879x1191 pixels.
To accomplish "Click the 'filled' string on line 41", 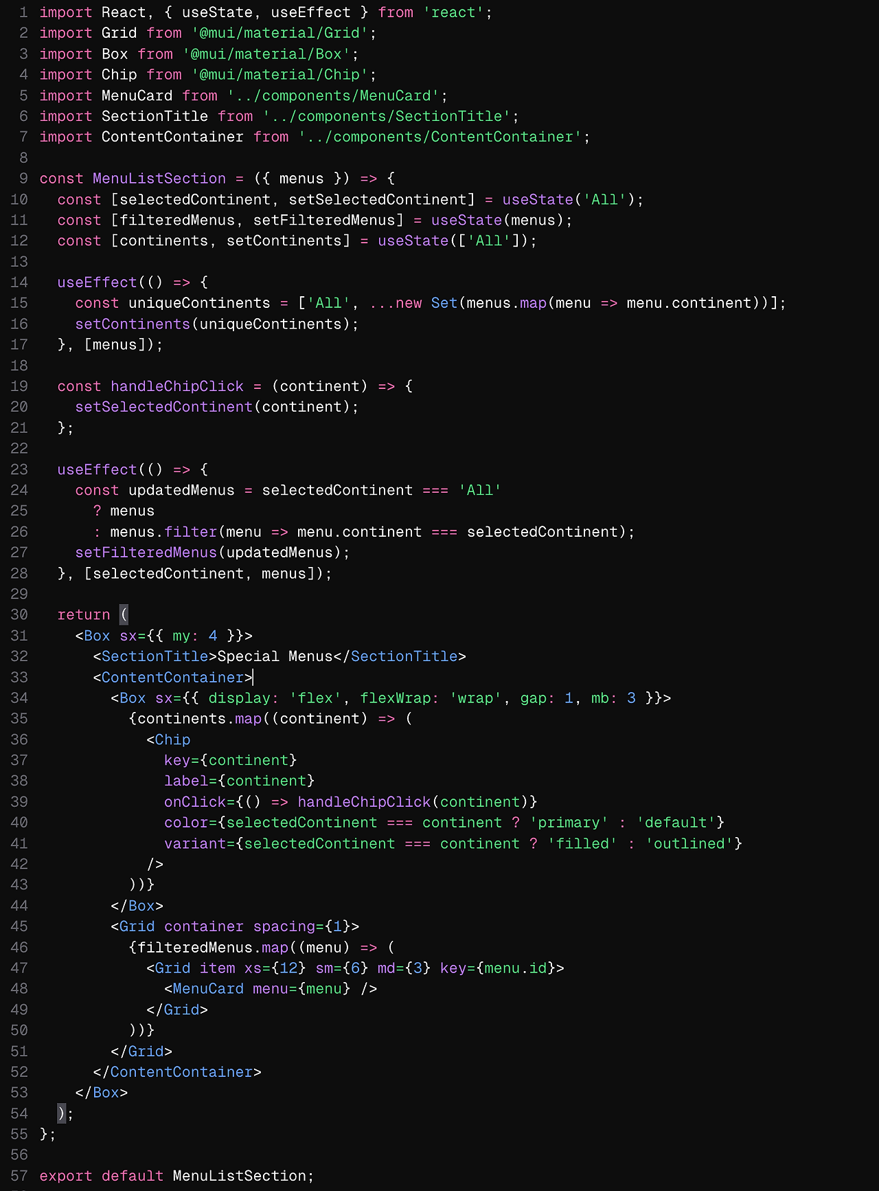I will tap(582, 843).
